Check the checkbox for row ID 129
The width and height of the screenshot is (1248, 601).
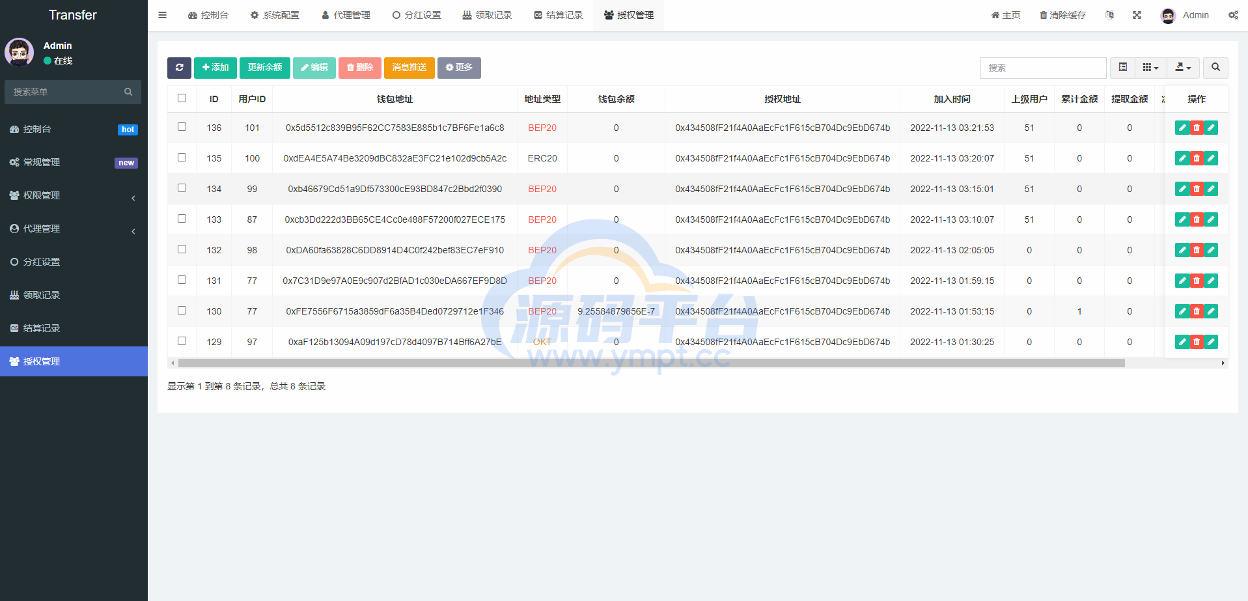click(182, 341)
